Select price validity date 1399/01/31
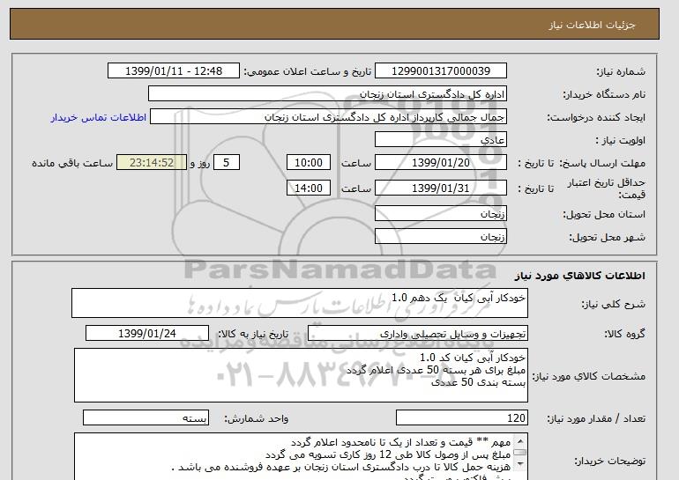This screenshot has height=480, width=679. point(441,188)
